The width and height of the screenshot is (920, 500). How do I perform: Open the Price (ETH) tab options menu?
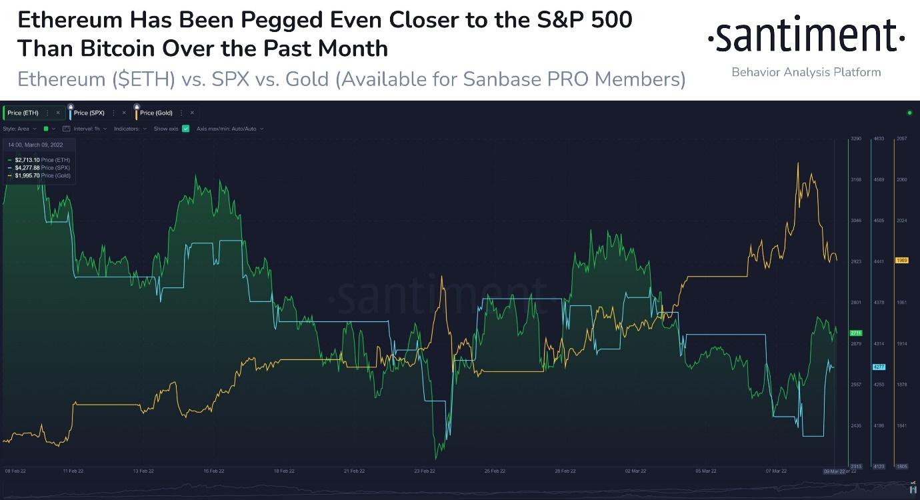coord(47,112)
